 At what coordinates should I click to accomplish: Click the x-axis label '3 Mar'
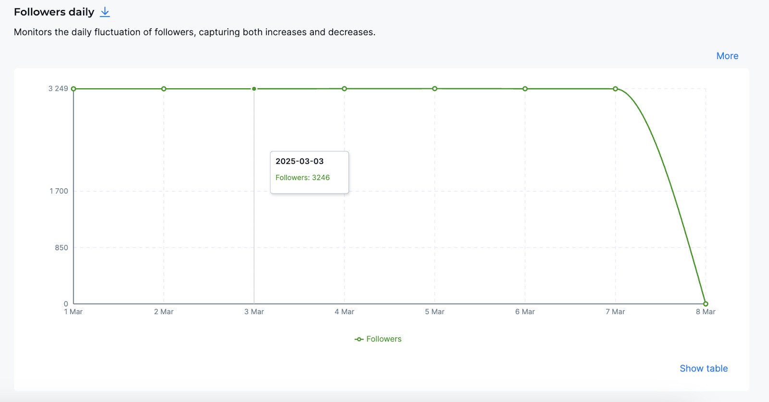[254, 312]
